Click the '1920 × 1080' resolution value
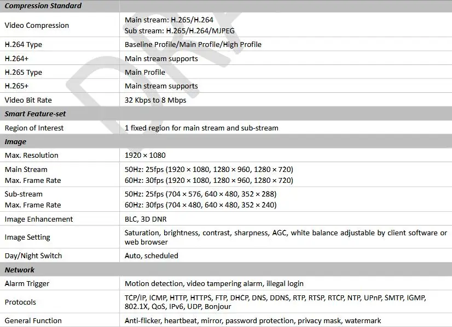This screenshot has height=327, width=452. (145, 155)
